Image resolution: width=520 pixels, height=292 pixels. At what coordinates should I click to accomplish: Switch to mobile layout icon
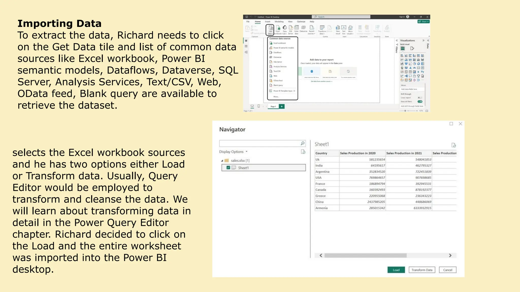tap(258, 106)
